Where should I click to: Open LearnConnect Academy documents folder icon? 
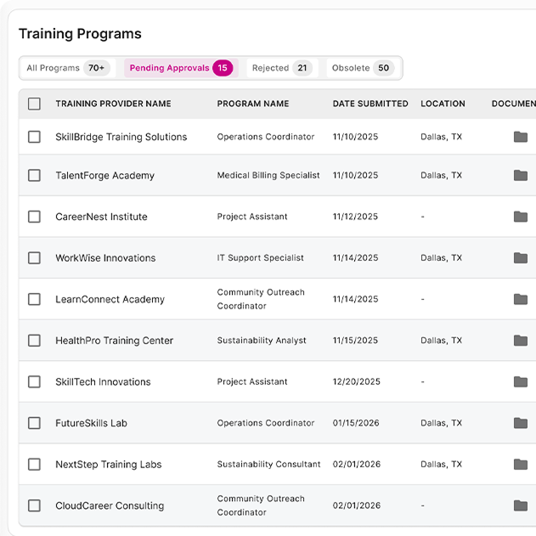(520, 299)
